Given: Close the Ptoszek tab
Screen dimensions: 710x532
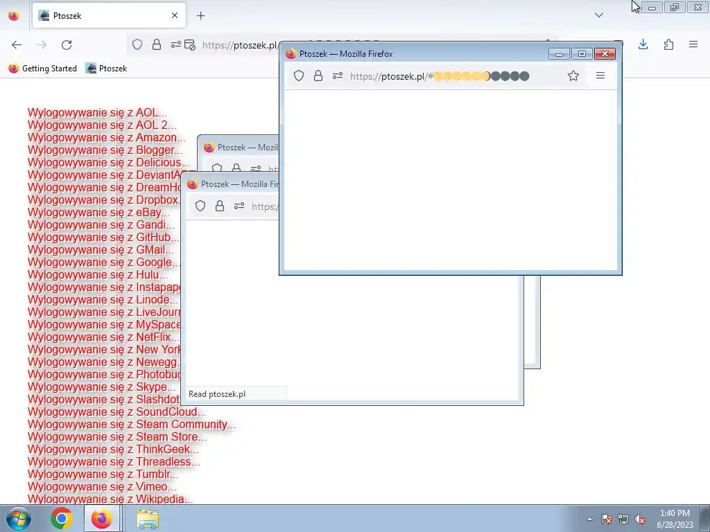Looking at the screenshot, I should point(175,15).
